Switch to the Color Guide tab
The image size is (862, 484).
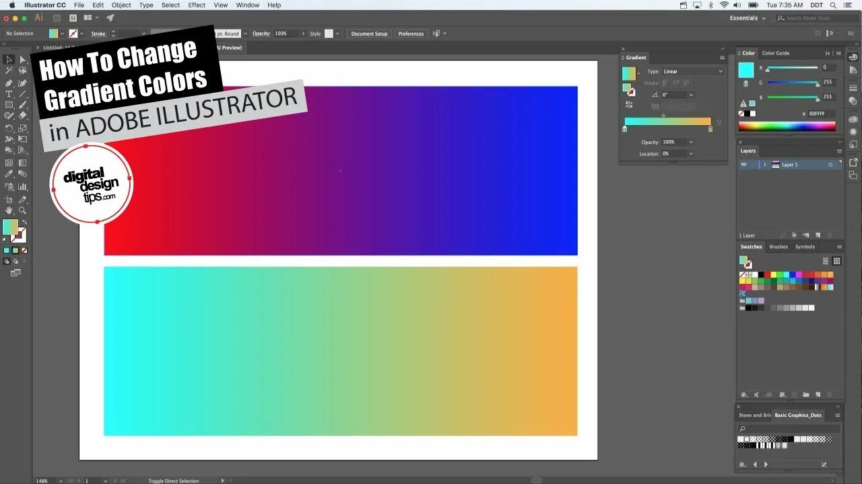776,53
